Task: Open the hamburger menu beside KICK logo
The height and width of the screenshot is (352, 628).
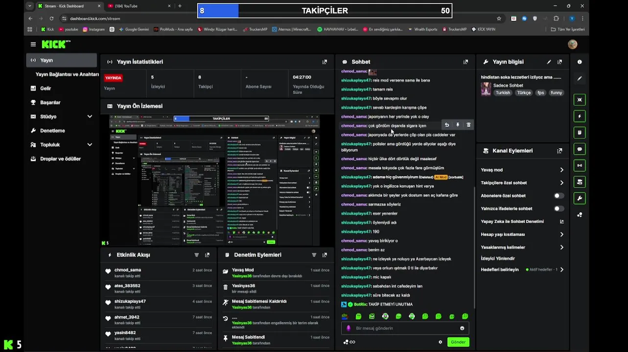Action: coord(33,44)
